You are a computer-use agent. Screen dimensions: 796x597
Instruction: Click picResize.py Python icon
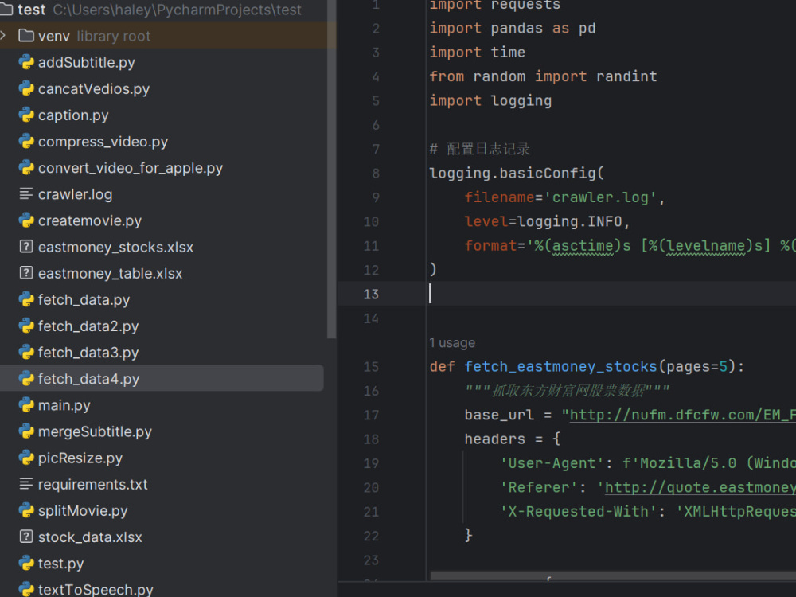coord(26,458)
